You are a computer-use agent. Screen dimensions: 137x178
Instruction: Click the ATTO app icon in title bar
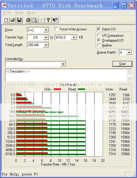click(x=4, y=5)
